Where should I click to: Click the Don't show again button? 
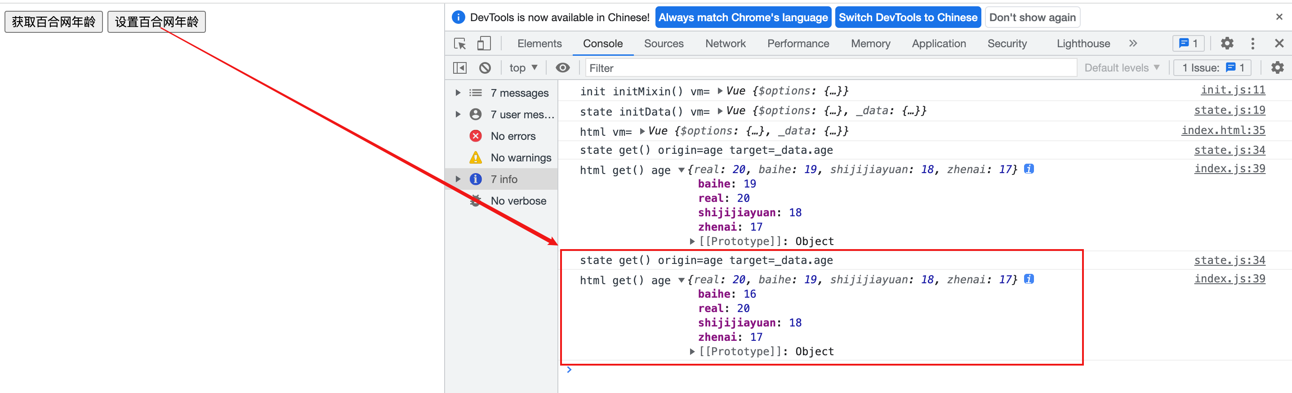pos(1032,18)
